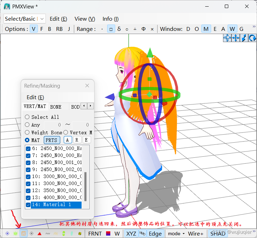
Task: Select the Weight Bone radio button
Action: click(x=27, y=132)
